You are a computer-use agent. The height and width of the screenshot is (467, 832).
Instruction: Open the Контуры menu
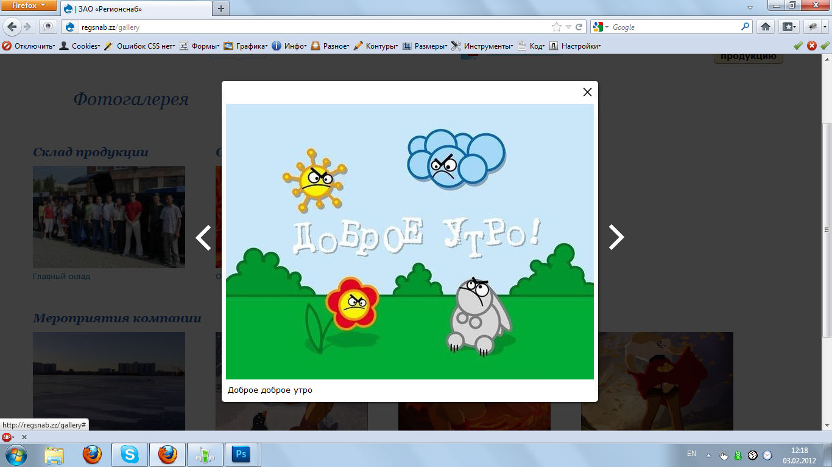click(x=376, y=46)
